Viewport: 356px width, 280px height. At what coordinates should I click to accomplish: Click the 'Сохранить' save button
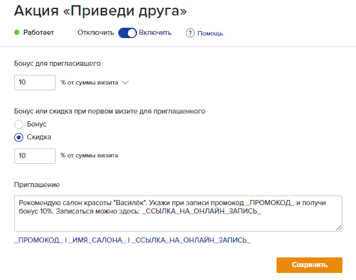point(309,265)
